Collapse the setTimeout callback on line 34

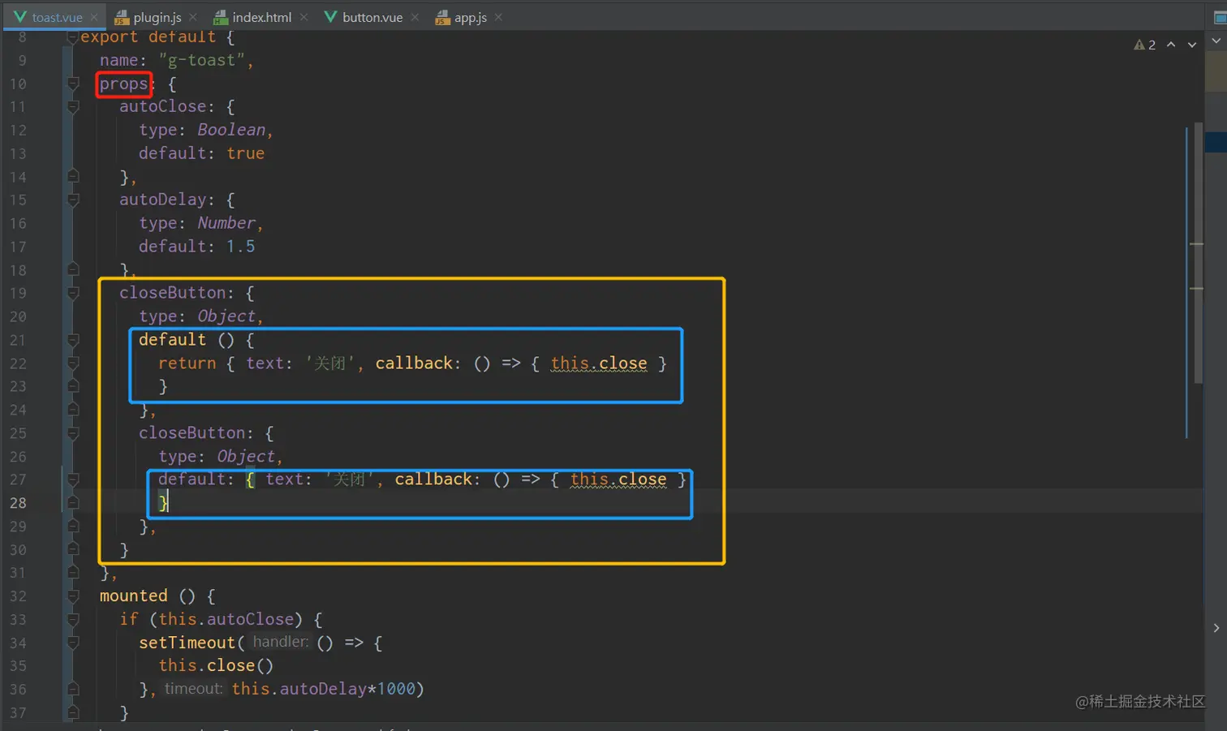[x=73, y=643]
